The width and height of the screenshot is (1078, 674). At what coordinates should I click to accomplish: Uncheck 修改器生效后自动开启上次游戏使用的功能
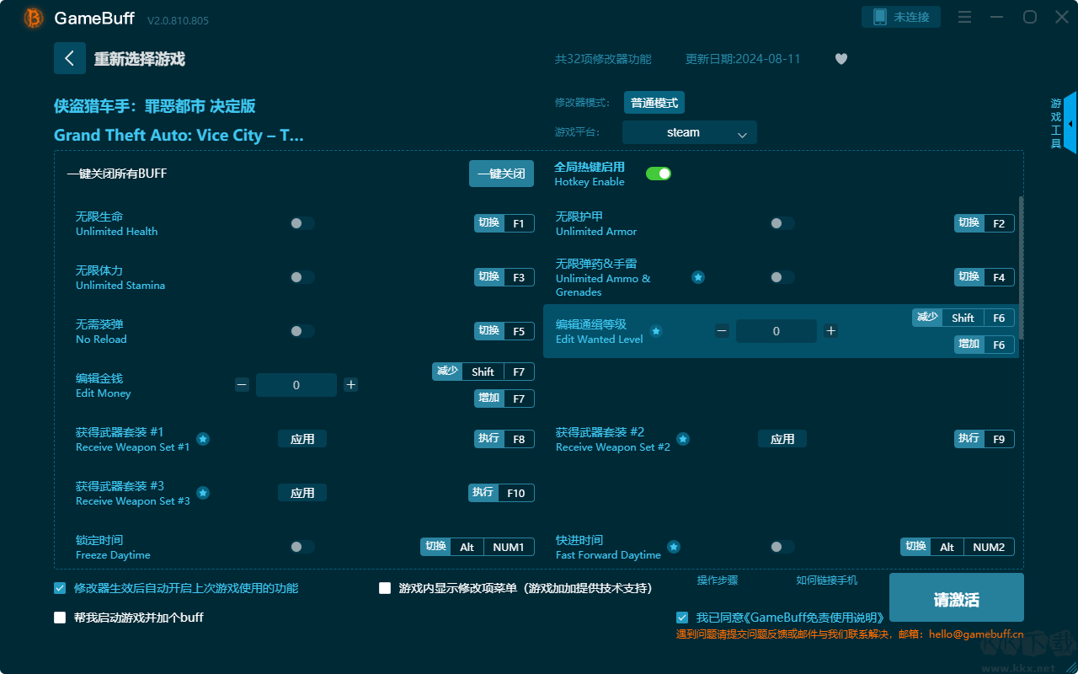click(60, 588)
